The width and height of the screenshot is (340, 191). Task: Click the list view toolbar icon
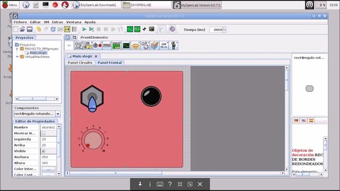(x=74, y=29)
